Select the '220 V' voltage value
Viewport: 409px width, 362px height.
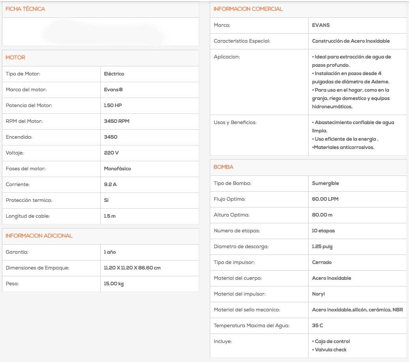(111, 153)
